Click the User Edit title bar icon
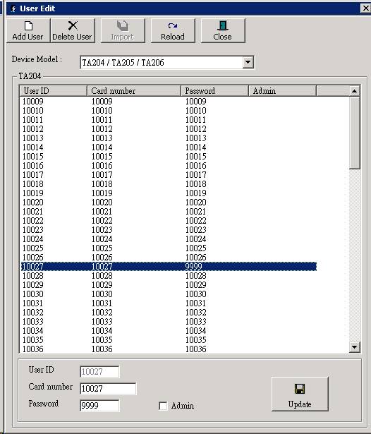The width and height of the screenshot is (371, 434). click(13, 9)
